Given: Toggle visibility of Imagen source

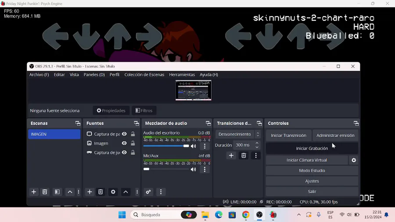Looking at the screenshot, I should click(124, 143).
